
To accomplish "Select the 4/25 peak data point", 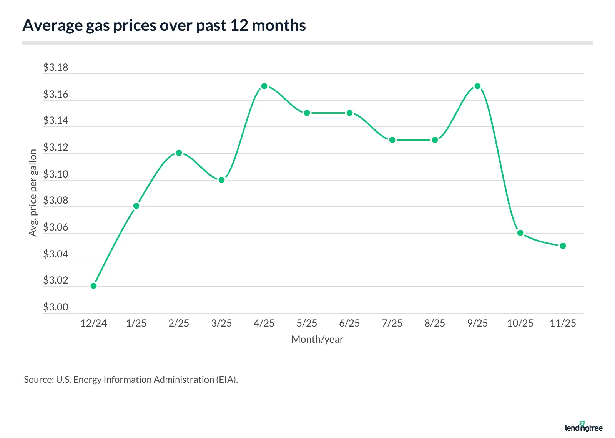I will [264, 86].
